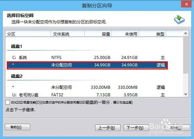Open help with the 帮助(H) button
This screenshot has width=194, height=139.
[x=17, y=127]
